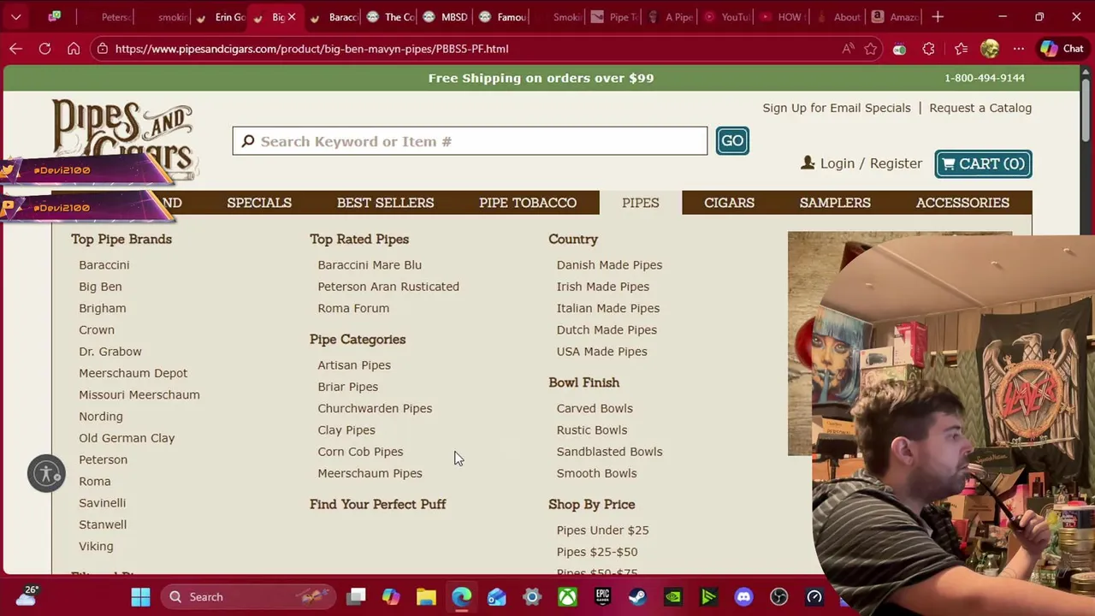Image resolution: width=1095 pixels, height=616 pixels.
Task: Open the Task View taskbar icon
Action: click(357, 597)
